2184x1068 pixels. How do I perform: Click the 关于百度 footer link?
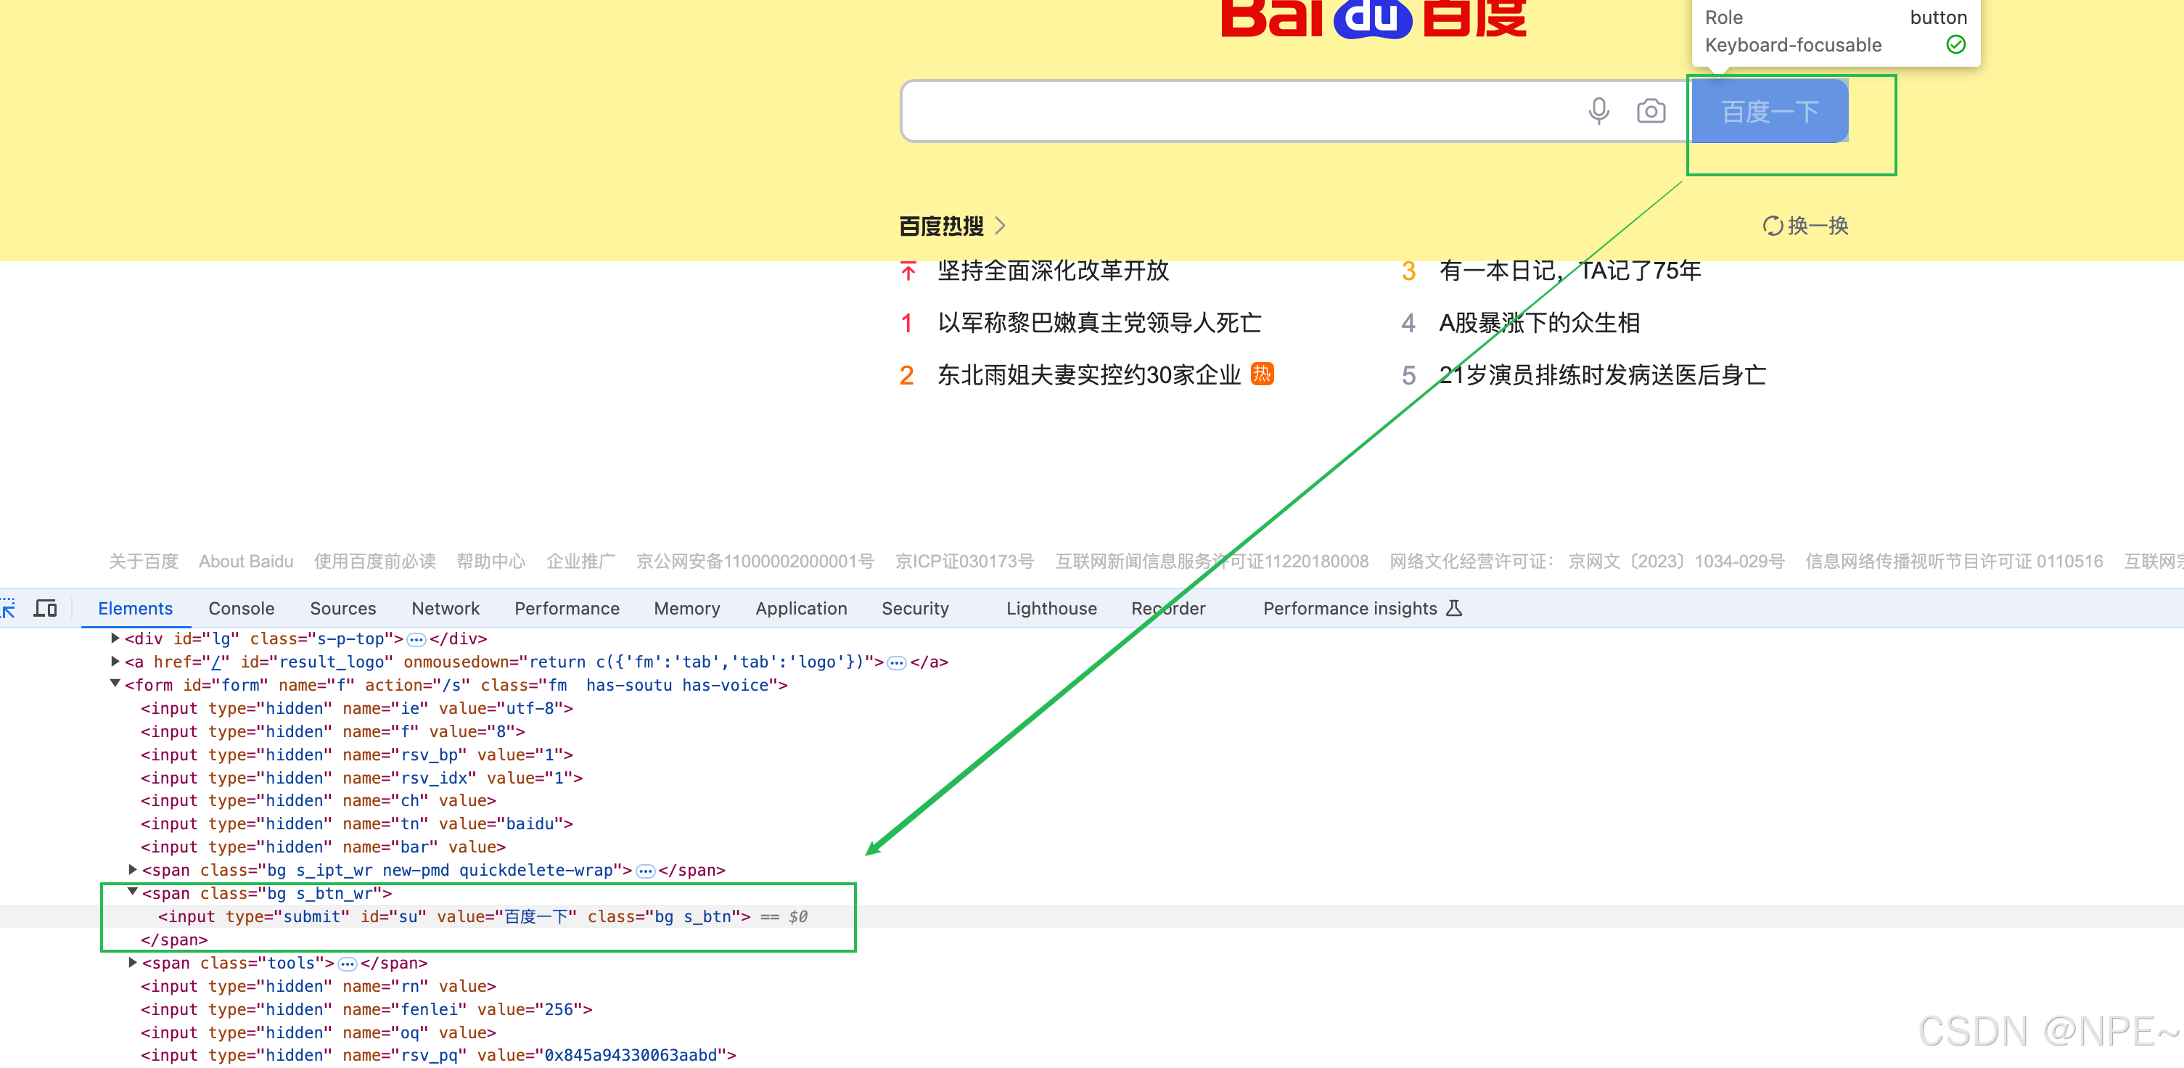point(143,561)
